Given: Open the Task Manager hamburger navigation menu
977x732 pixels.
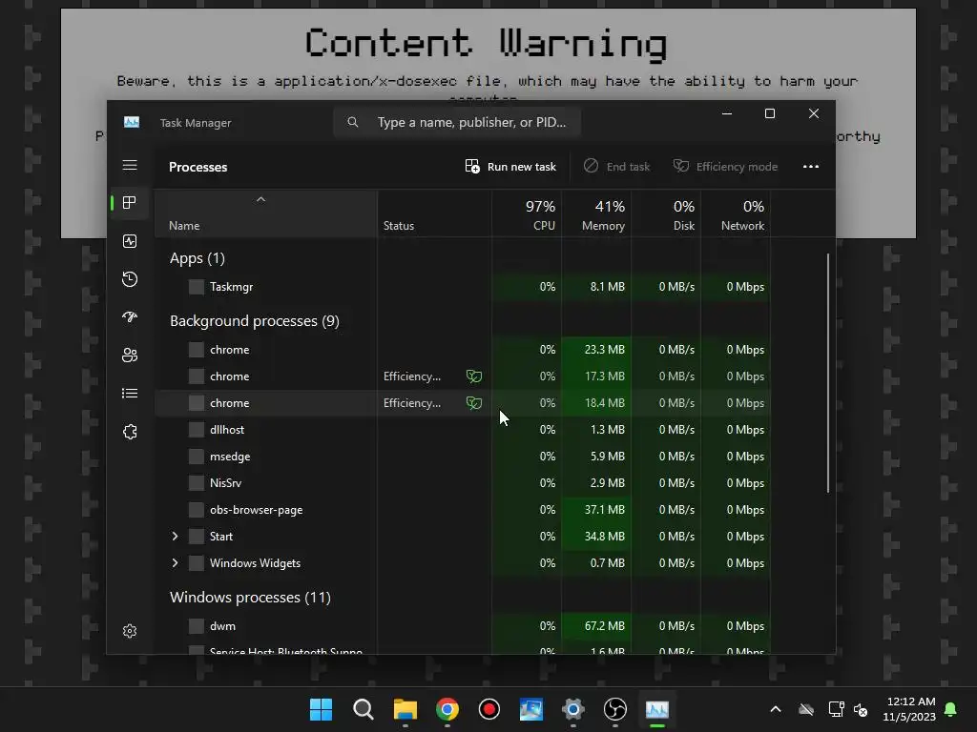Looking at the screenshot, I should pos(130,165).
